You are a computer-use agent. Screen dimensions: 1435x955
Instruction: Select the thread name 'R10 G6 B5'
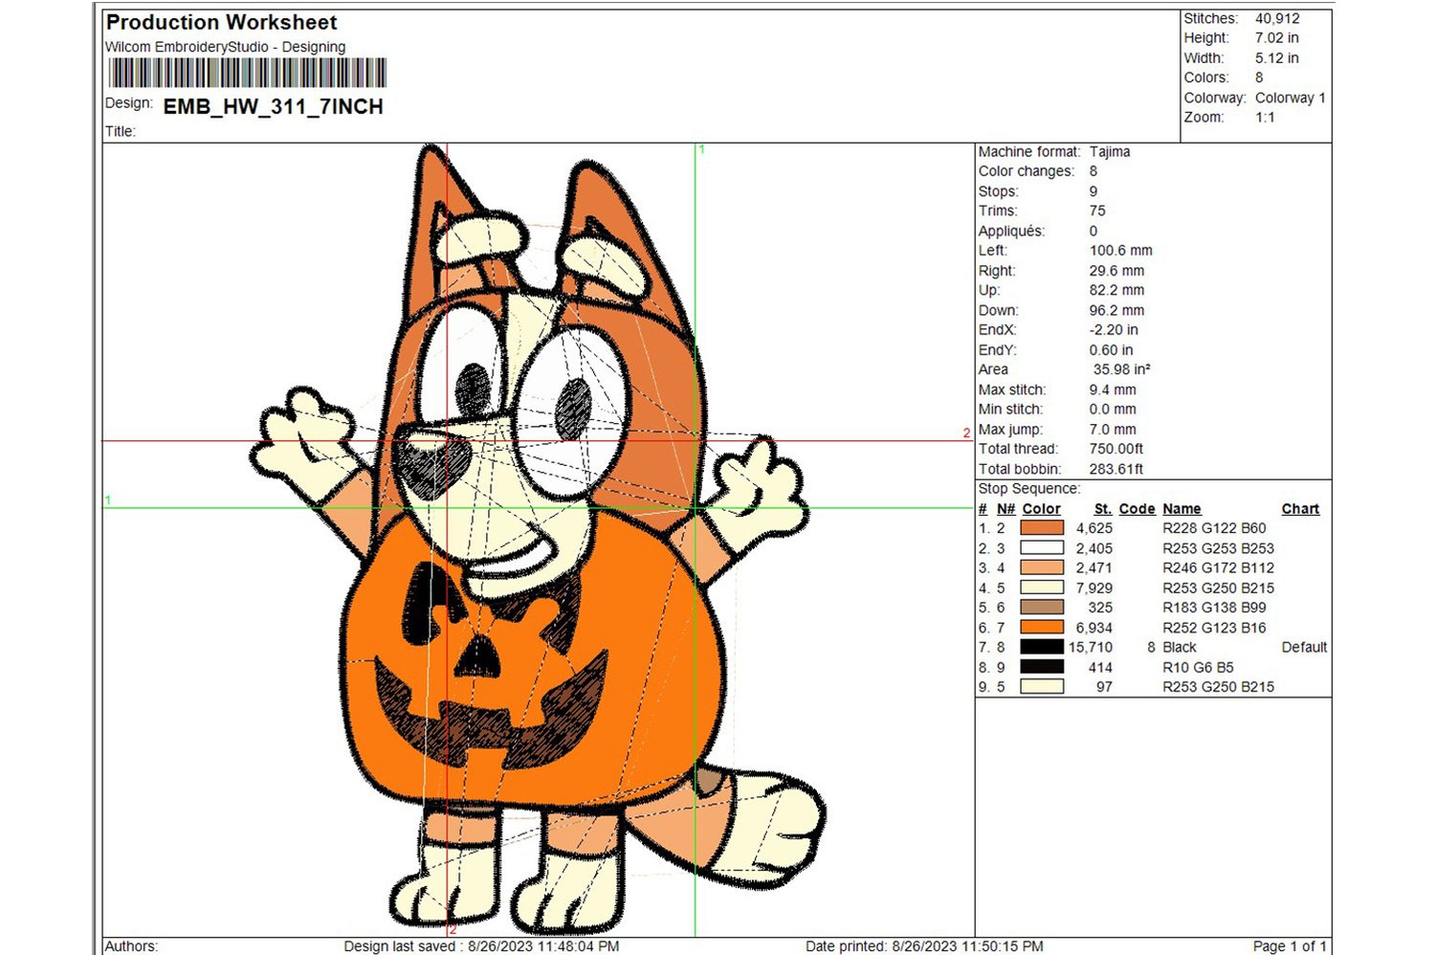click(1199, 667)
